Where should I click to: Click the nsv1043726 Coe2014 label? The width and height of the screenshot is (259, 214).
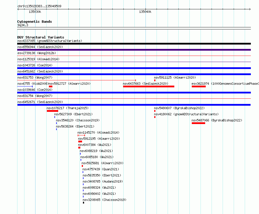click(x=35, y=65)
